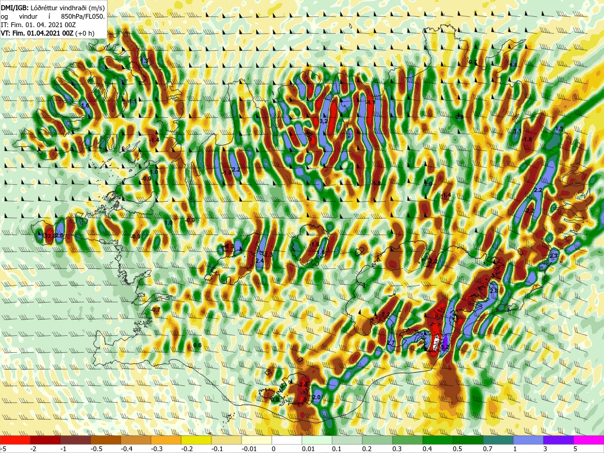
Task: Click the -2.4 value label on the map
Action: click(x=303, y=384)
